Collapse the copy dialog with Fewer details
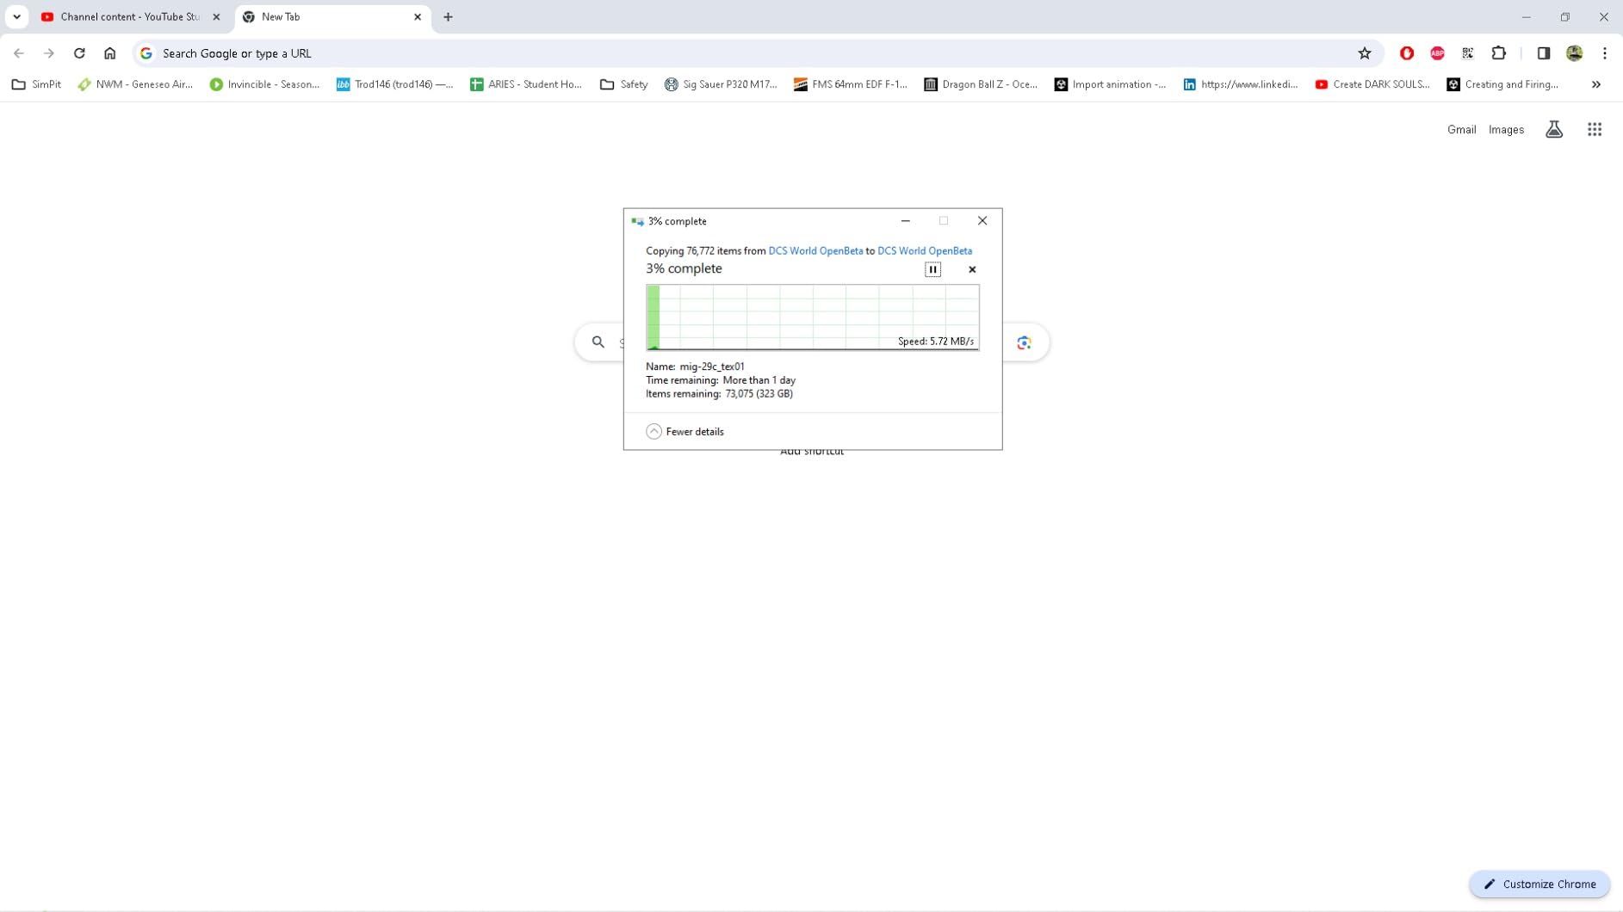 tap(685, 432)
